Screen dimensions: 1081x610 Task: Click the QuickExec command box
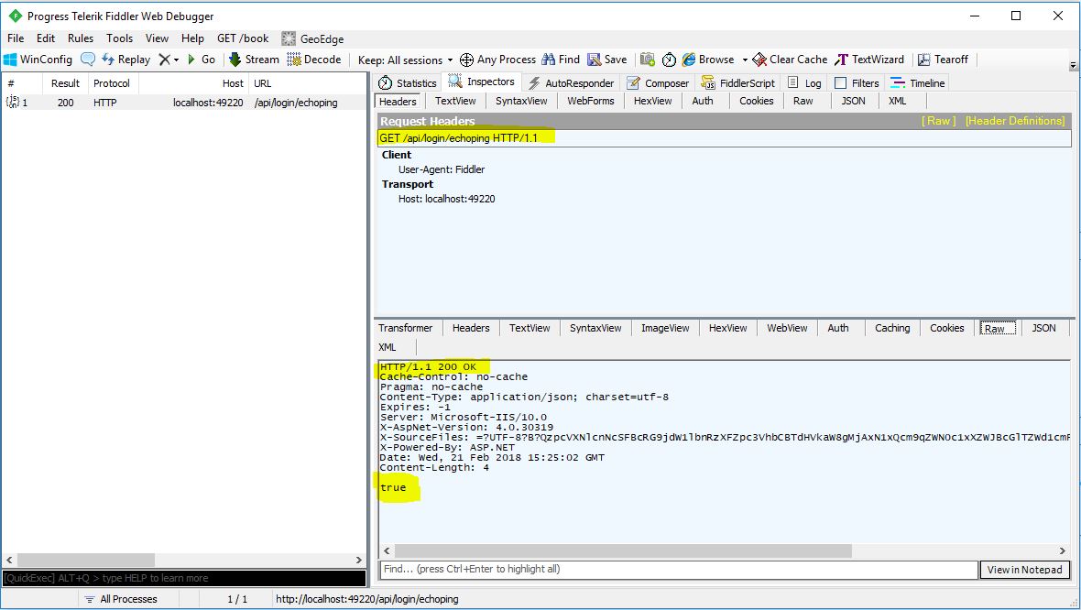184,578
